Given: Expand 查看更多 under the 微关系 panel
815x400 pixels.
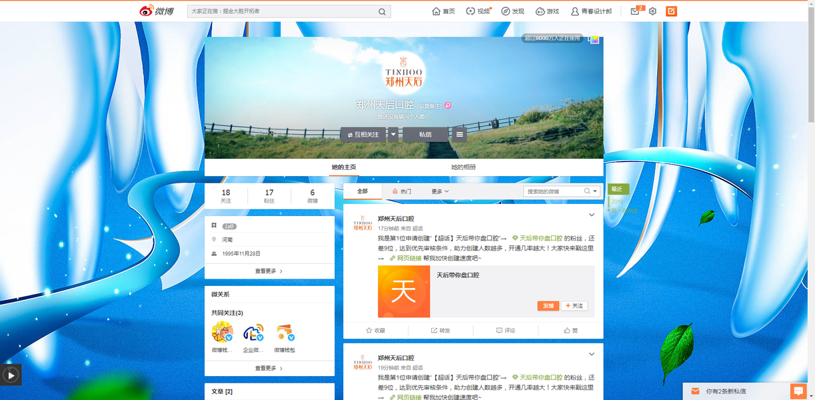Looking at the screenshot, I should 269,368.
